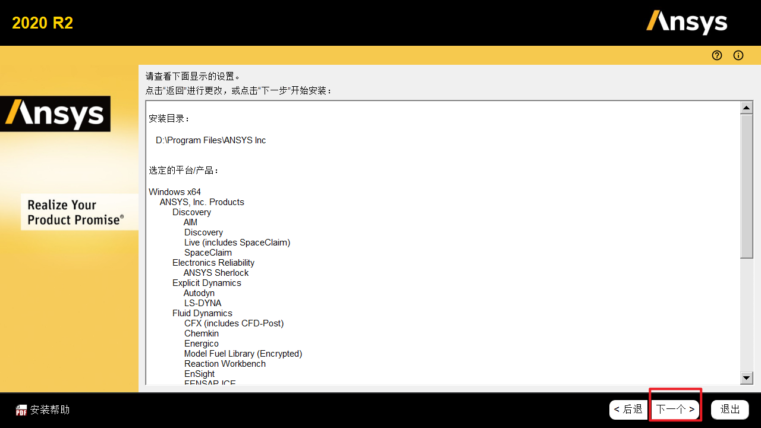
Task: Go back with the < 后退 button
Action: [x=628, y=410]
